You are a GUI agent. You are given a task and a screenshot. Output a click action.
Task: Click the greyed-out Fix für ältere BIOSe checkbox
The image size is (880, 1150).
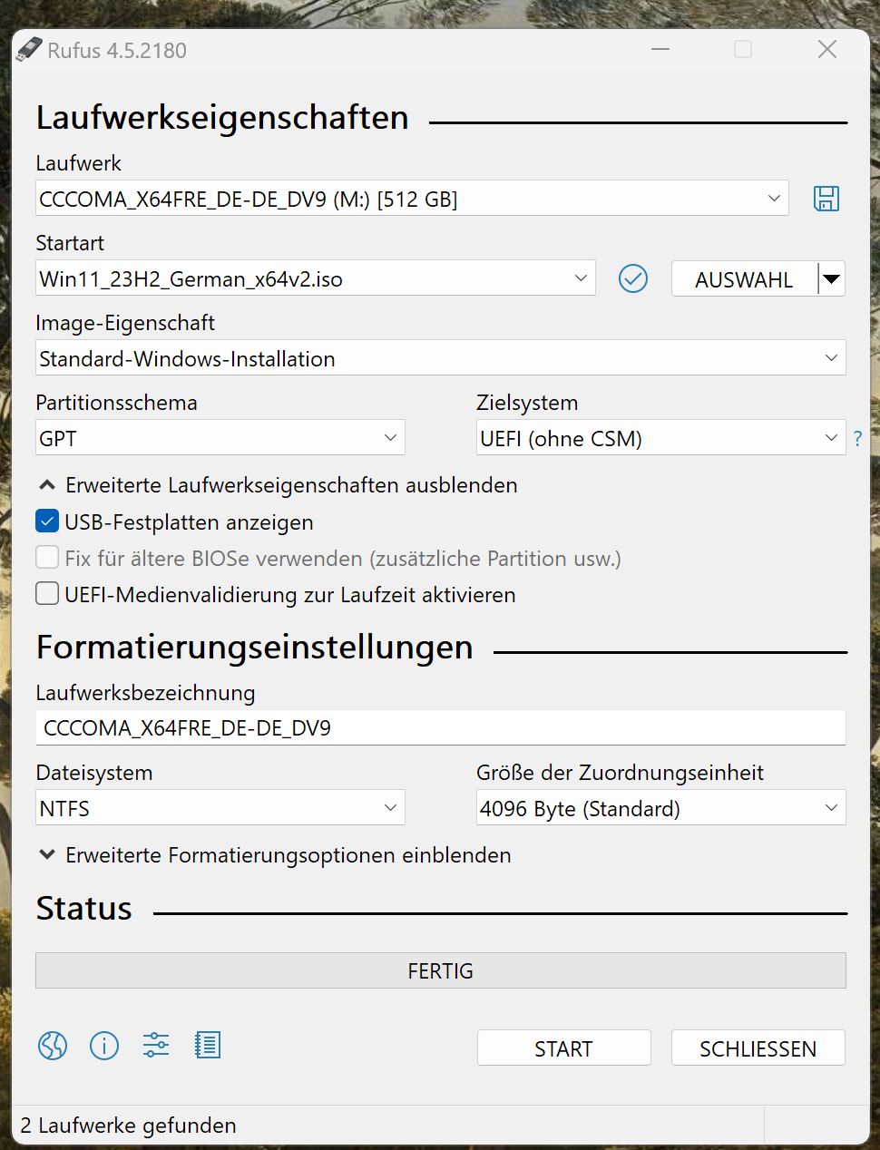coord(47,558)
